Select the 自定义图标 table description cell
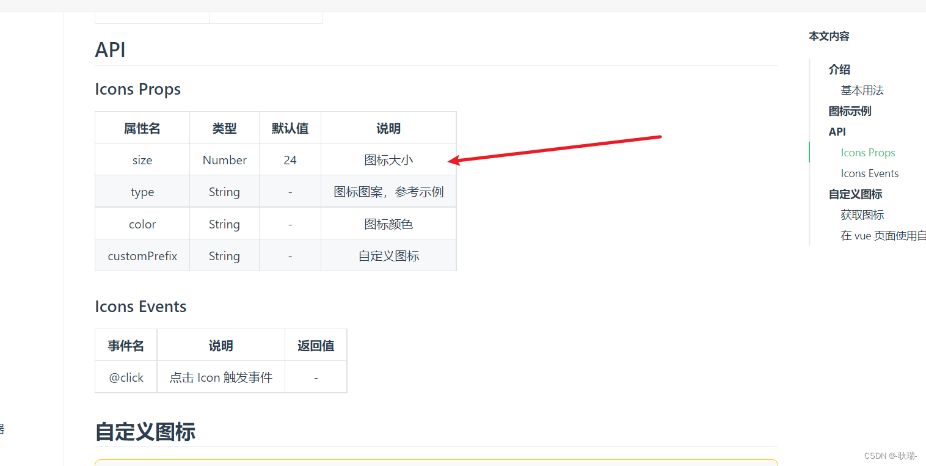This screenshot has width=926, height=466. coord(388,256)
